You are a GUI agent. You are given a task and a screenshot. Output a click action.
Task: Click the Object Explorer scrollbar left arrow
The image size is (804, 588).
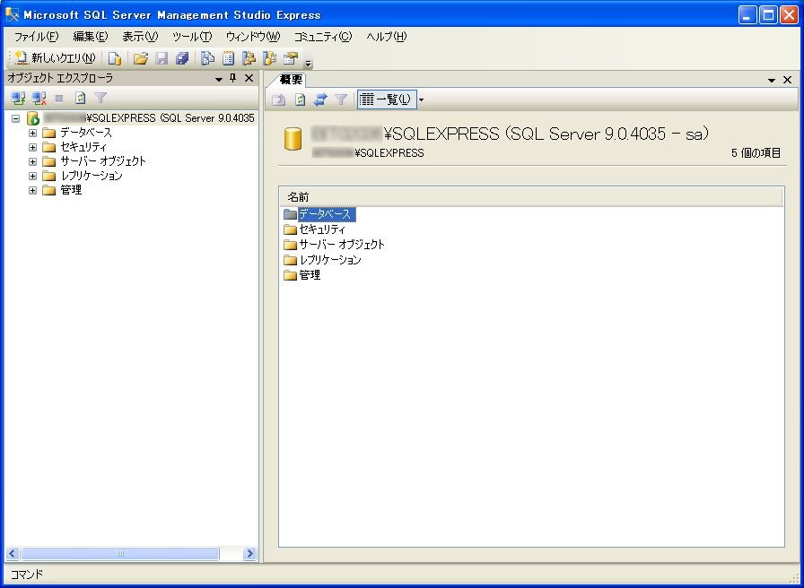tap(13, 554)
